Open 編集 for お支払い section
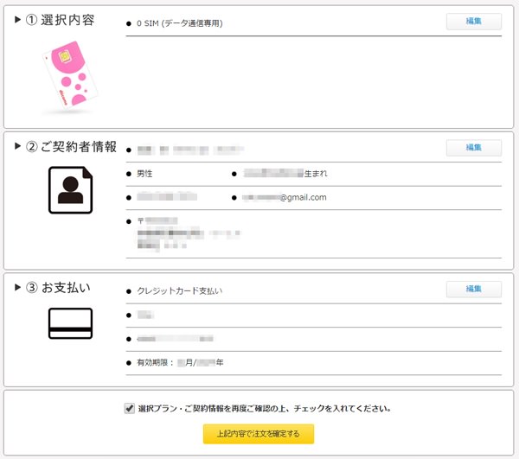Image resolution: width=519 pixels, height=459 pixels. [x=474, y=289]
